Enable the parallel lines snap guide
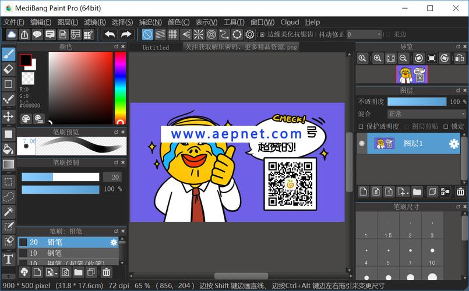469x291 pixels. (x=160, y=35)
